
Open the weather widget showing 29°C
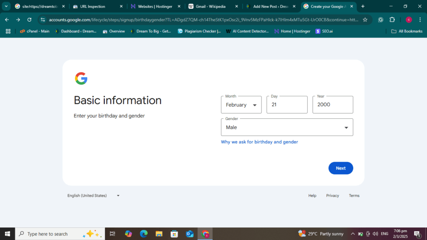321,234
